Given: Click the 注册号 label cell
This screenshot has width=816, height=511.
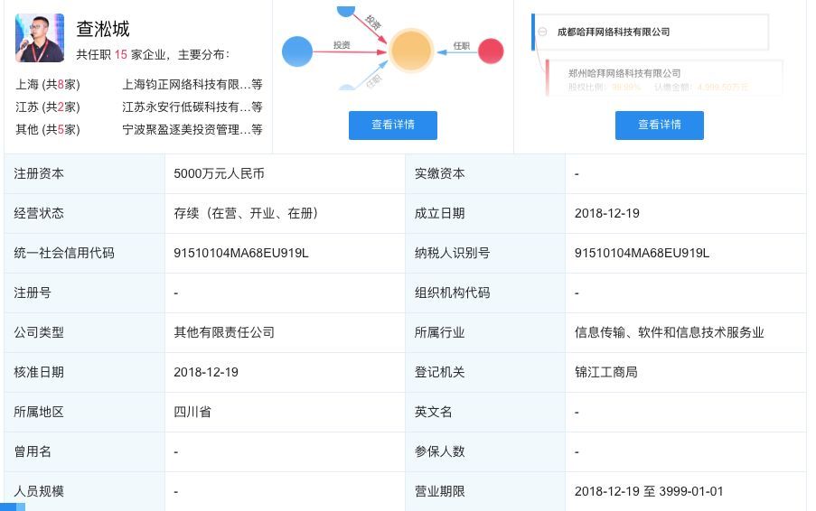Looking at the screenshot, I should (84, 293).
